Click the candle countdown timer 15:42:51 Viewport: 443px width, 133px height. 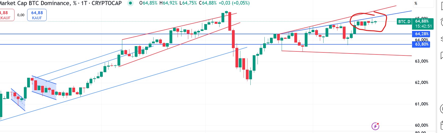[423, 26]
